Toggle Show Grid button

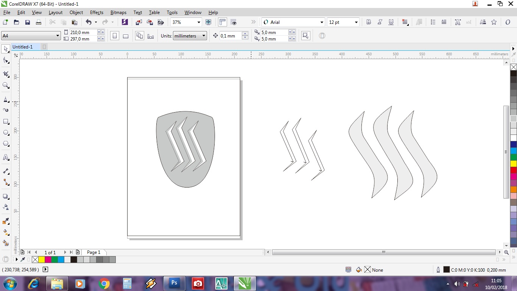[234, 22]
